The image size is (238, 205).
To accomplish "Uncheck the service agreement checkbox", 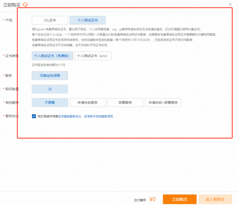I will coord(34,116).
